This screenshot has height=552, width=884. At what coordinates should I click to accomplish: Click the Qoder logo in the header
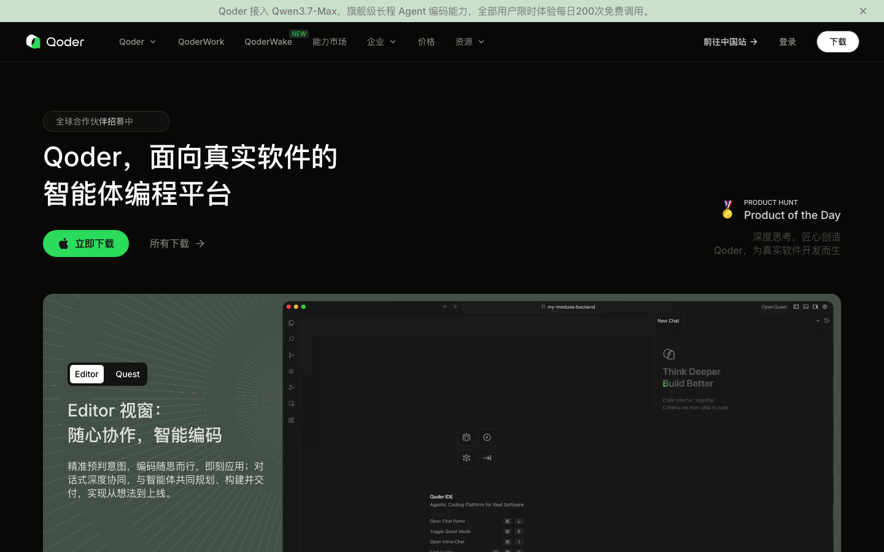coord(55,42)
